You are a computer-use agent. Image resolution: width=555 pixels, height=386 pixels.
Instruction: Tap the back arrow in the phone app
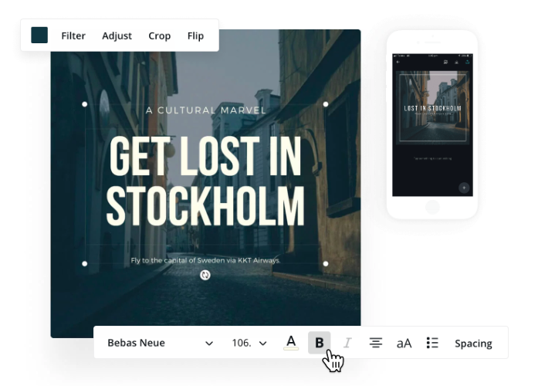(398, 62)
